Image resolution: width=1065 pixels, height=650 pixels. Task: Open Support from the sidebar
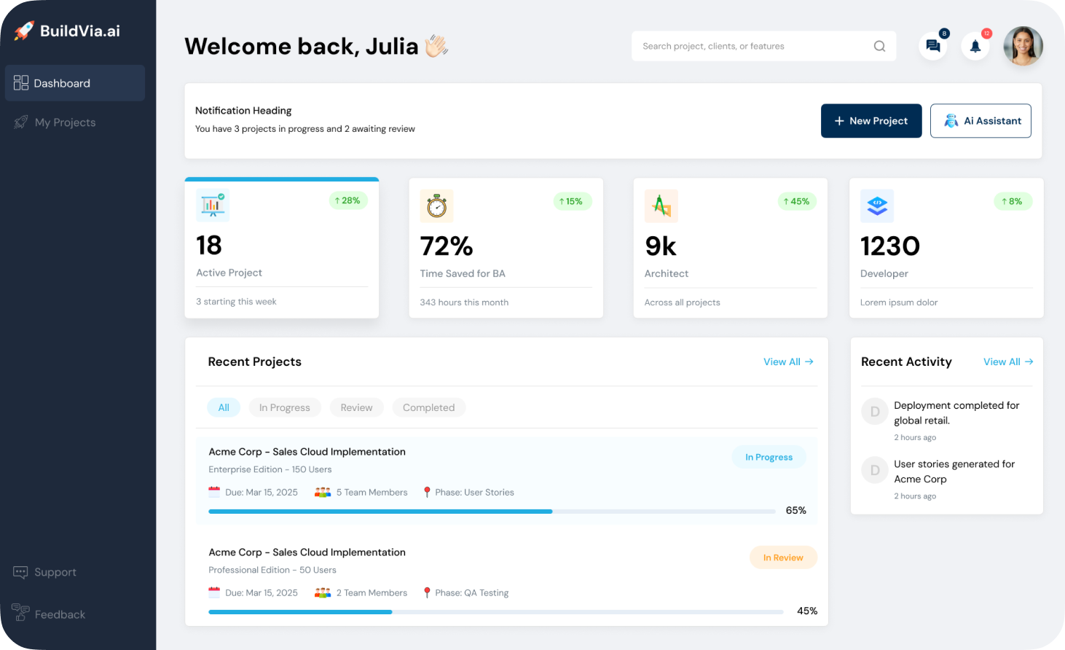[x=55, y=572]
